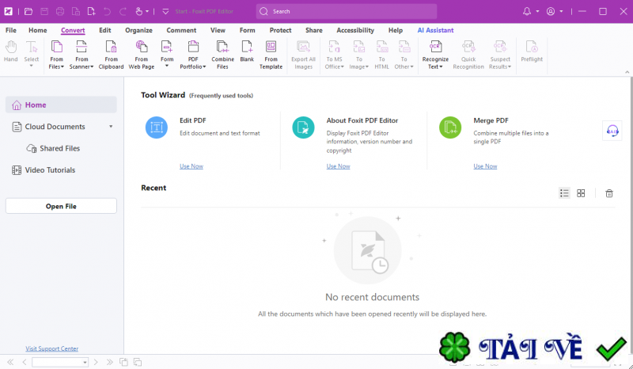Switch to the Edit tab

click(x=105, y=30)
